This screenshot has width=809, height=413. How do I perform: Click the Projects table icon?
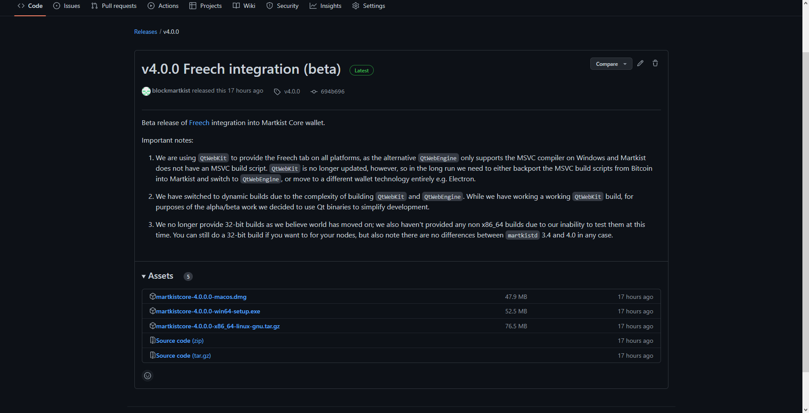(193, 6)
